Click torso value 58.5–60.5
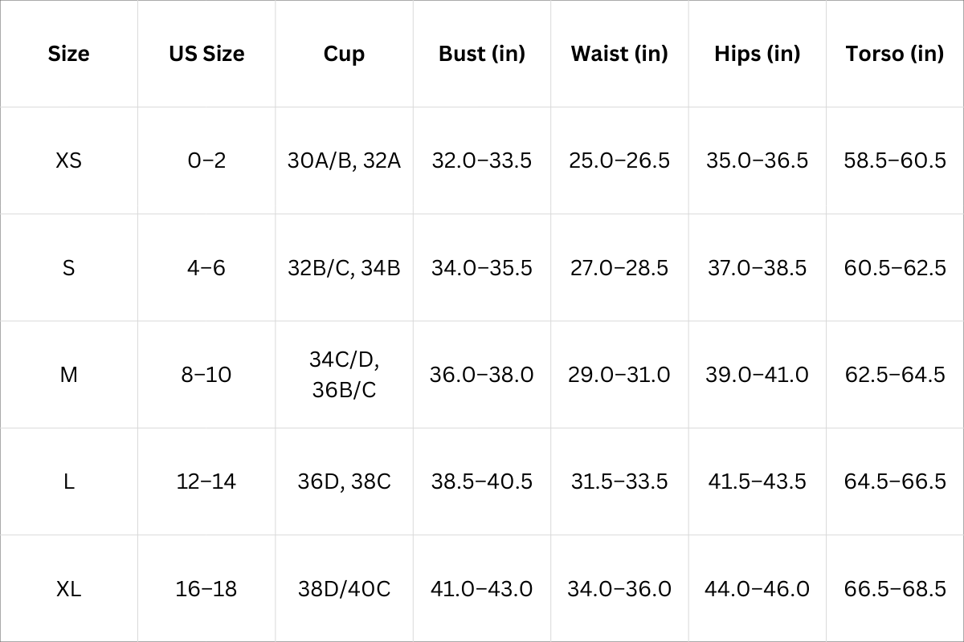Image resolution: width=964 pixels, height=642 pixels. pos(895,160)
